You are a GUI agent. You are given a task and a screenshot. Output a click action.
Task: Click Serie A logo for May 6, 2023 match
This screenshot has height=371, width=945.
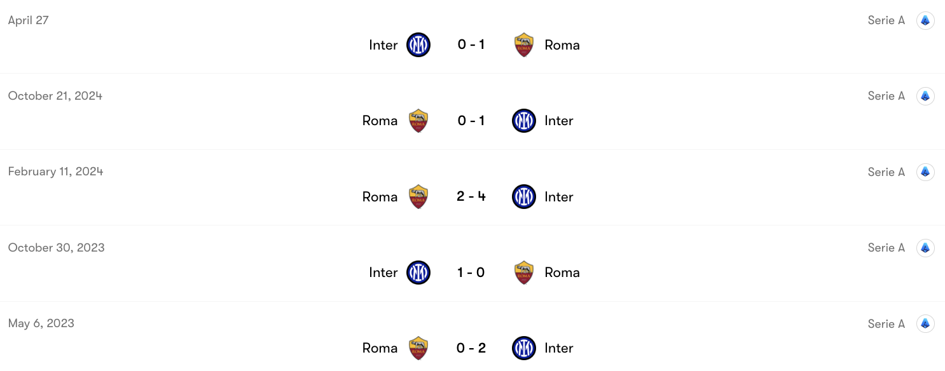tap(925, 324)
